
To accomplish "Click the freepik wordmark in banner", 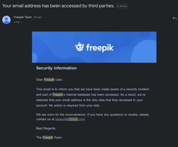I will [x=100, y=48].
